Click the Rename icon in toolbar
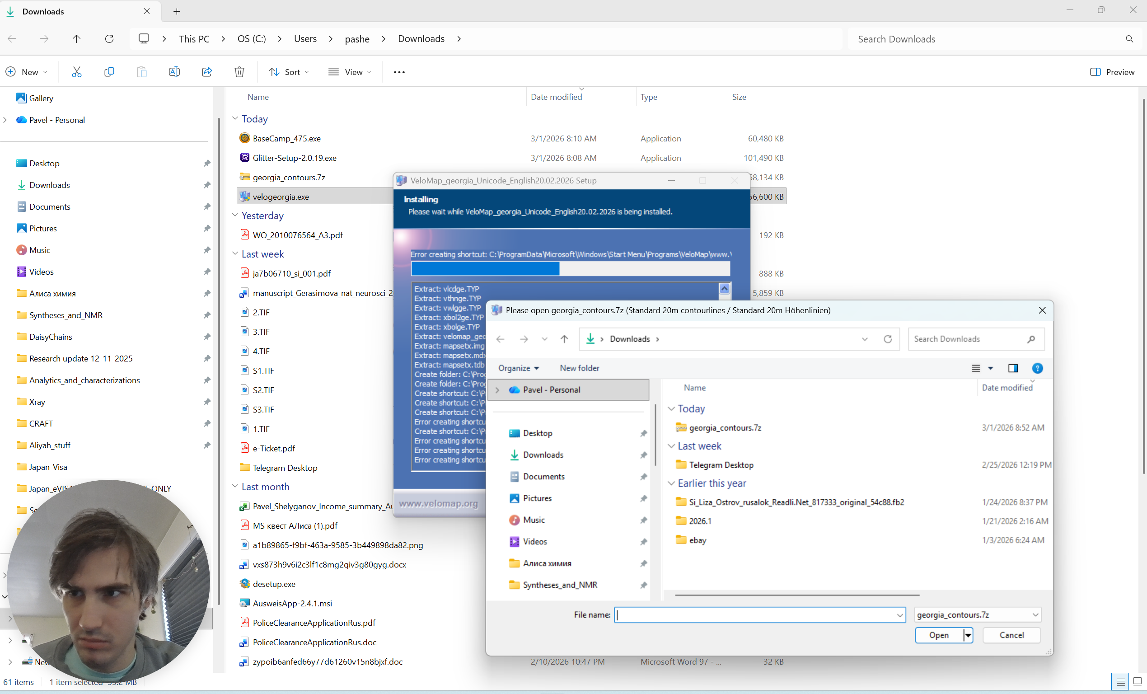The width and height of the screenshot is (1147, 694). point(174,72)
